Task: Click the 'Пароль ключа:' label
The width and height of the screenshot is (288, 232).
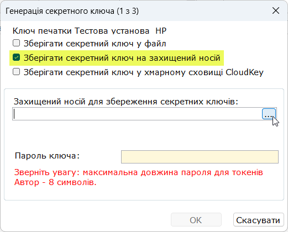Action: tap(47, 156)
